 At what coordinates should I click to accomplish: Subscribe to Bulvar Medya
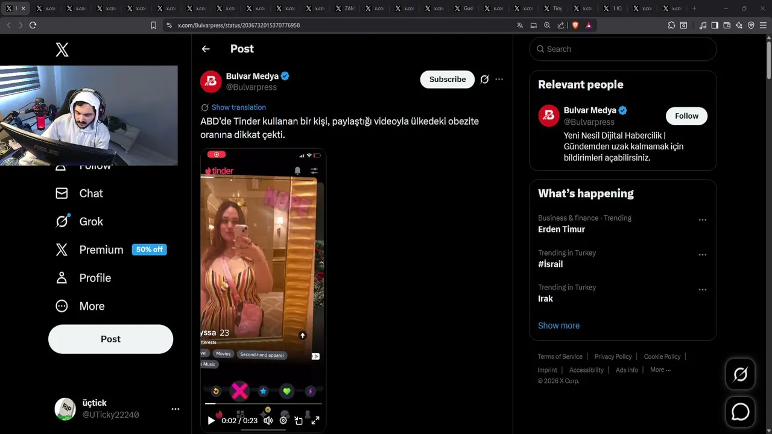(448, 79)
